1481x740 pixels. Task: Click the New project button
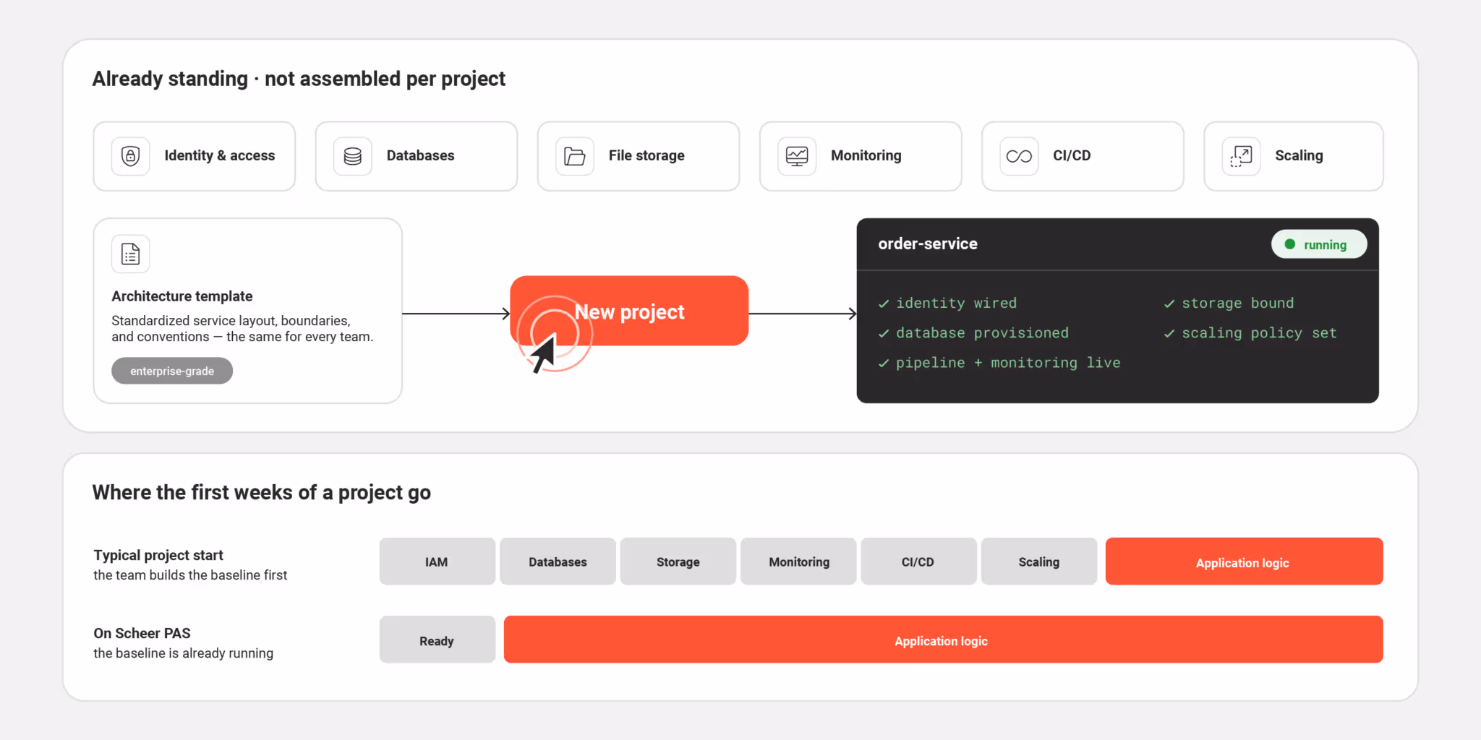click(x=629, y=311)
